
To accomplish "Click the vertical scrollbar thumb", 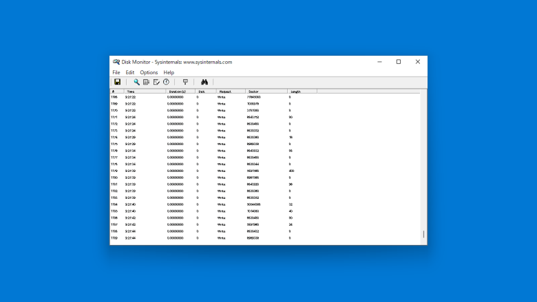I will pyautogui.click(x=423, y=235).
